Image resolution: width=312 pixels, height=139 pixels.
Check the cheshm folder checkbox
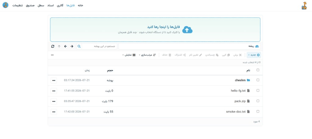click(258, 80)
